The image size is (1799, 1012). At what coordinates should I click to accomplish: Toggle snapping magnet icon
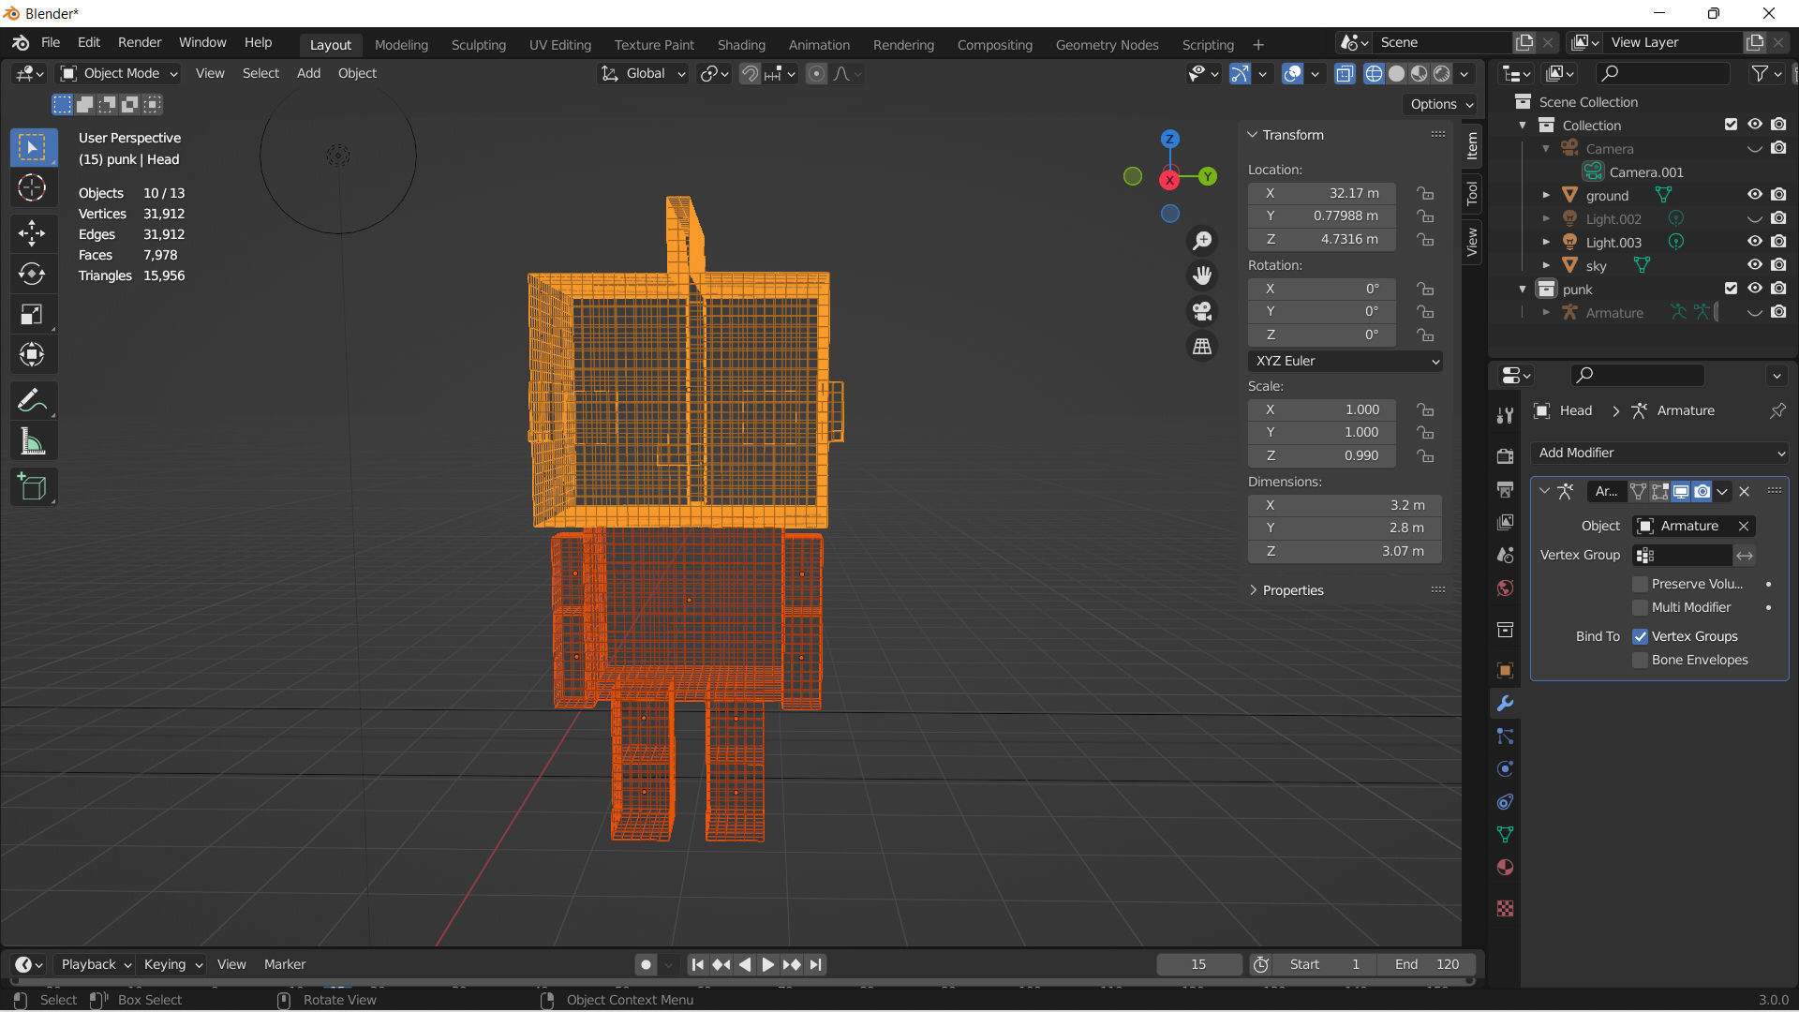750,74
